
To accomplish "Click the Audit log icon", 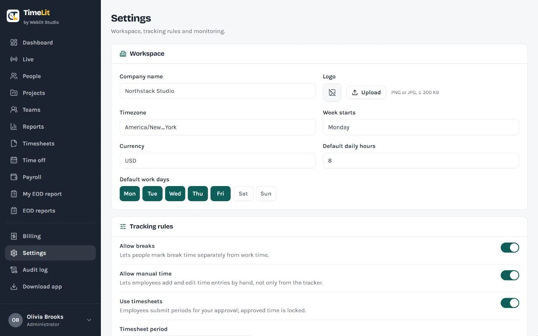I will click(x=14, y=270).
